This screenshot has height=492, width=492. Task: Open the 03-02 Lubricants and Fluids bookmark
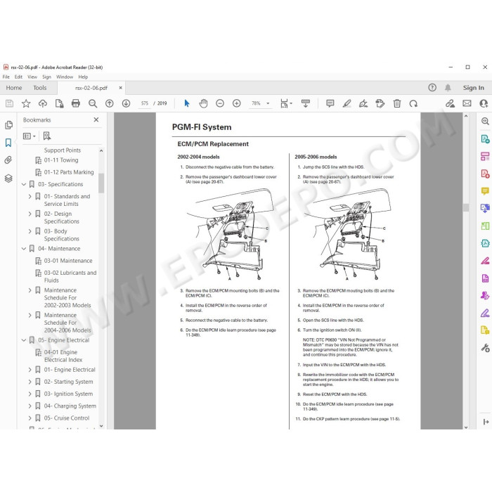[x=70, y=276]
